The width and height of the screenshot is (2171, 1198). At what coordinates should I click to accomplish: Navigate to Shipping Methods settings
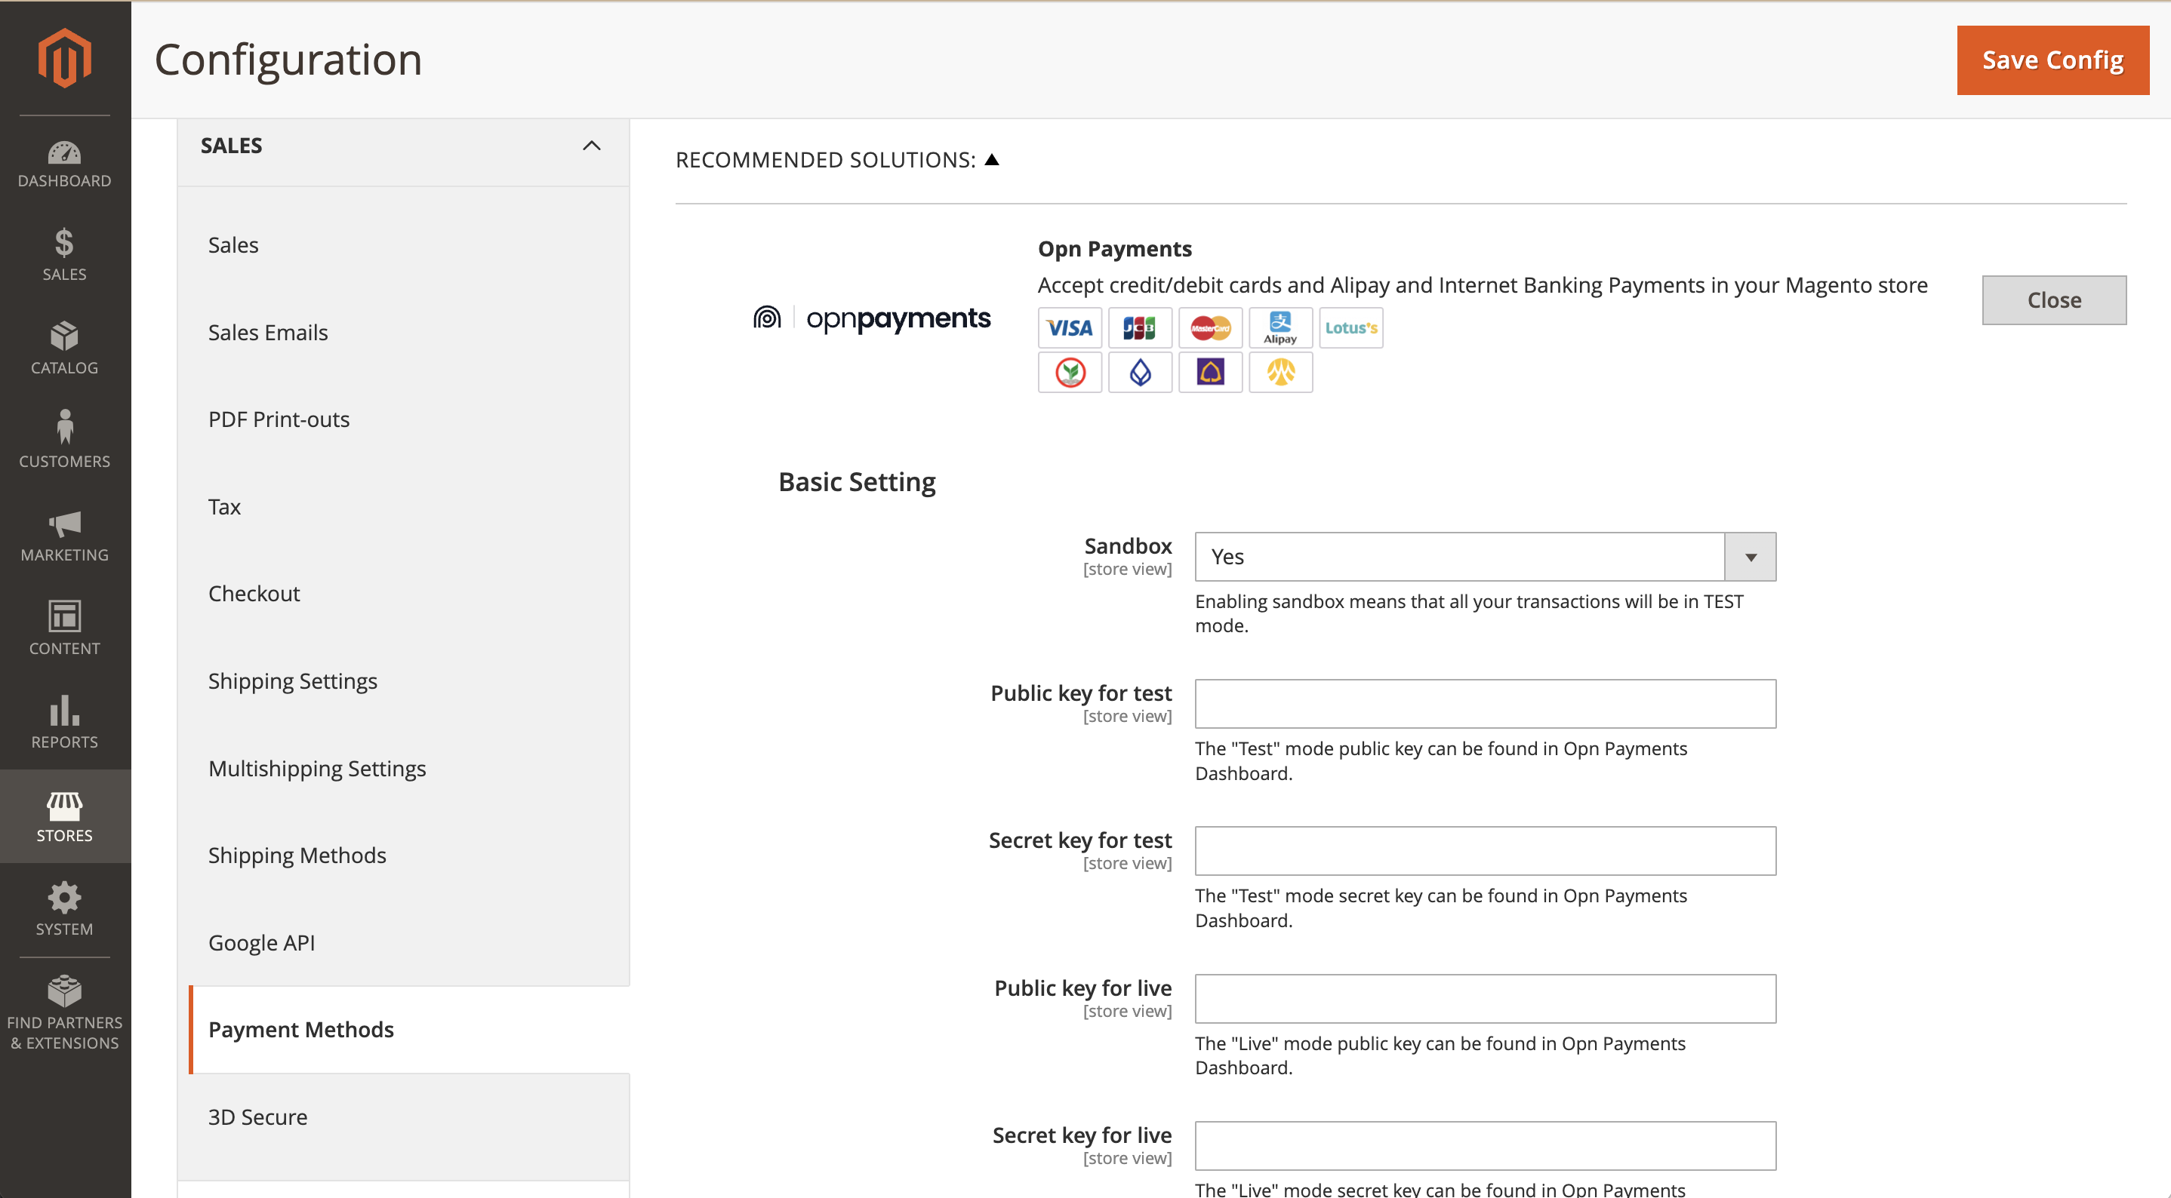point(297,854)
